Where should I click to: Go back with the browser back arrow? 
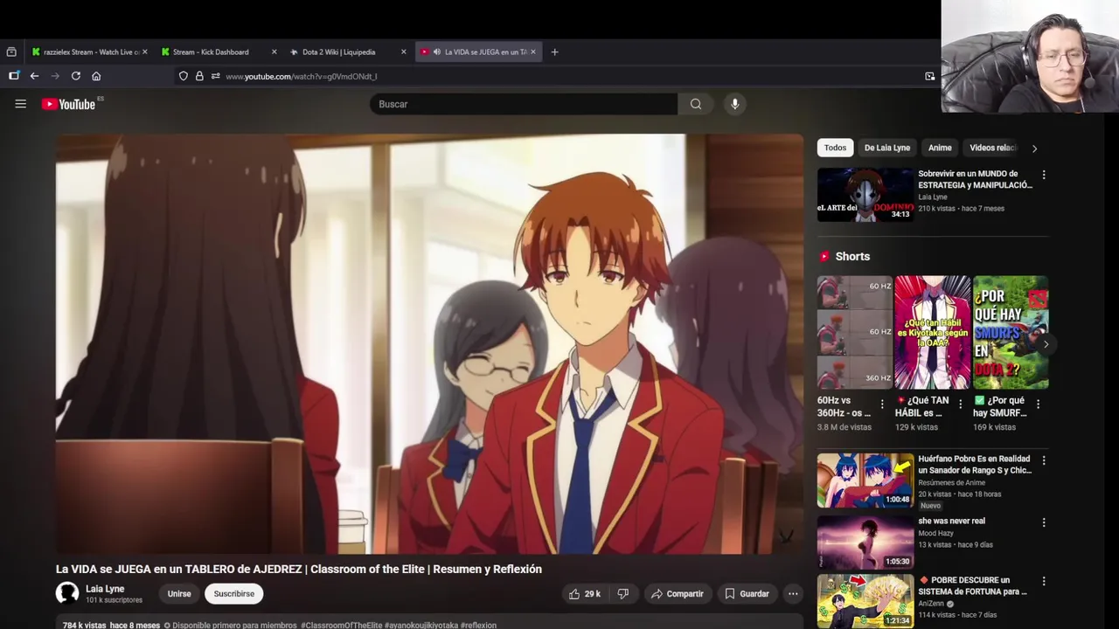pyautogui.click(x=34, y=76)
